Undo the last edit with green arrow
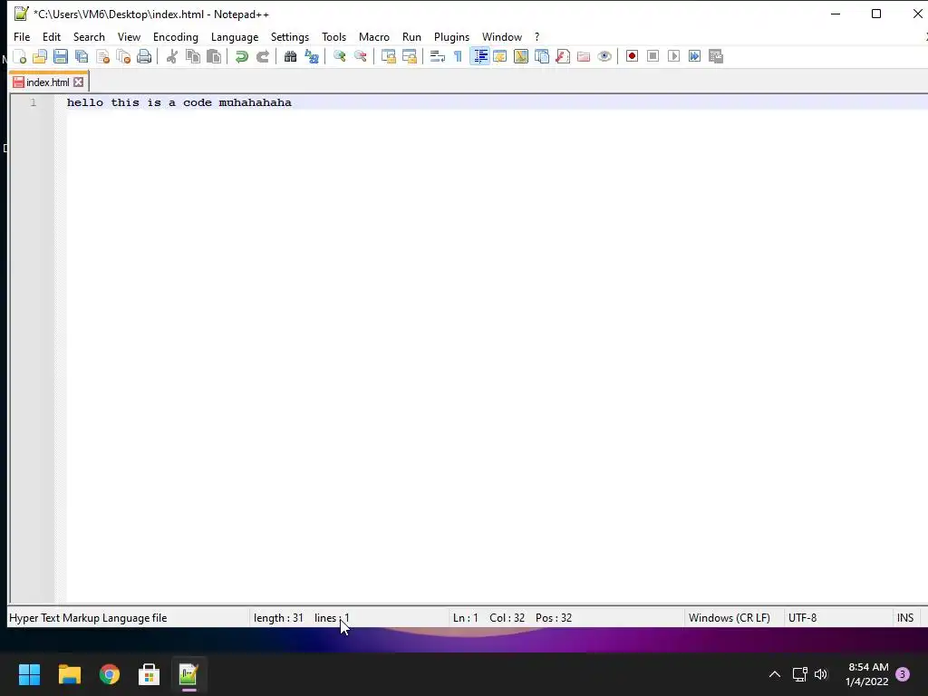 (x=241, y=56)
